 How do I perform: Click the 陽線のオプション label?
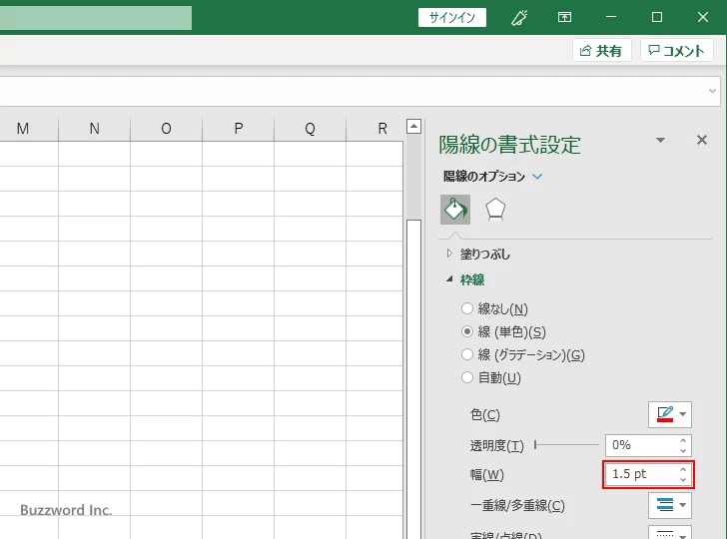(x=484, y=176)
